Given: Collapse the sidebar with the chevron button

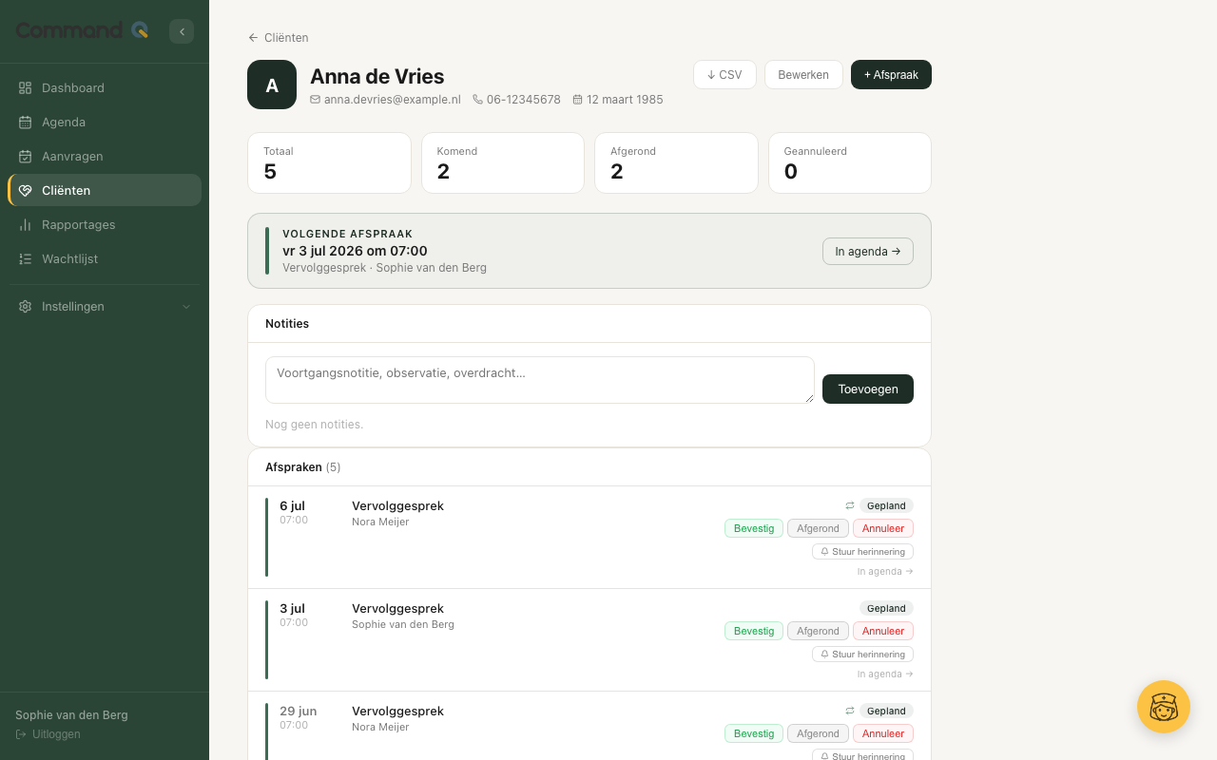Looking at the screenshot, I should (182, 31).
